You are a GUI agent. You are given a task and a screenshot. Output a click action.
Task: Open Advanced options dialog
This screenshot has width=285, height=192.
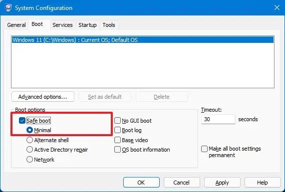pos(43,97)
